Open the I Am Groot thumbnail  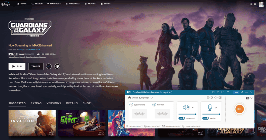pyautogui.click(x=82, y=123)
